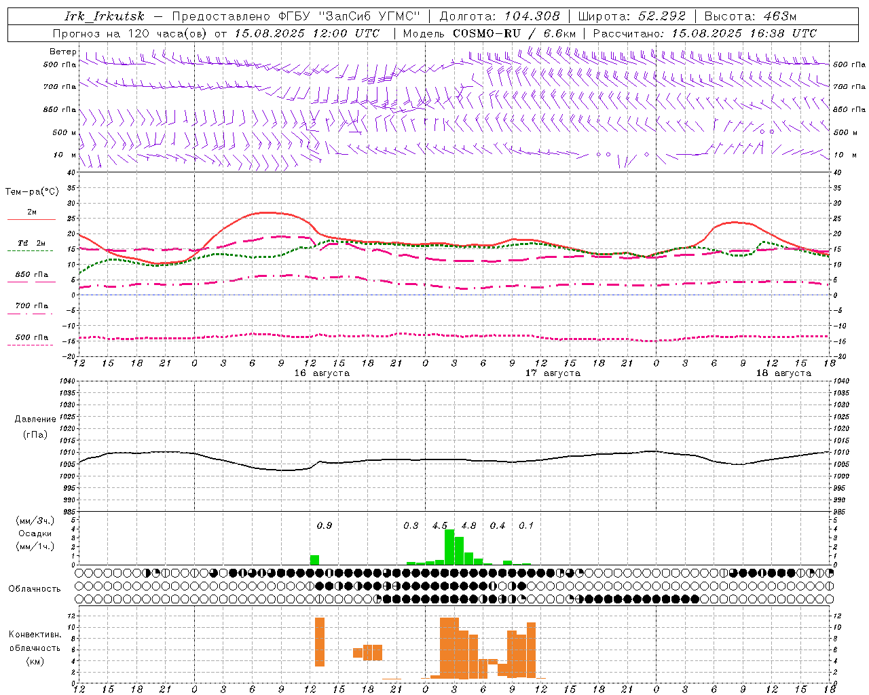The image size is (869, 695).
Task: Click the 16 августа date label
Action: pyautogui.click(x=322, y=373)
